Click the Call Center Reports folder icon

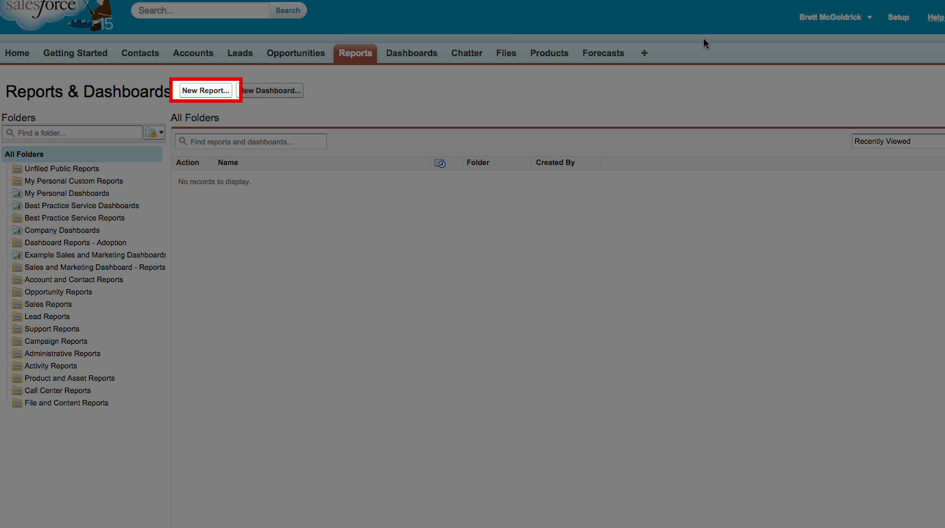18,390
